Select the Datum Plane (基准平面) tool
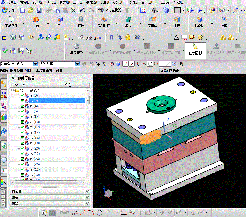 pos(11,22)
